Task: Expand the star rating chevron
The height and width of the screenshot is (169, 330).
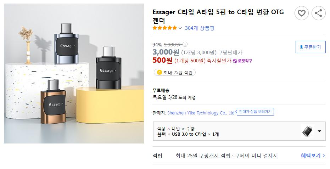Action: (x=180, y=28)
